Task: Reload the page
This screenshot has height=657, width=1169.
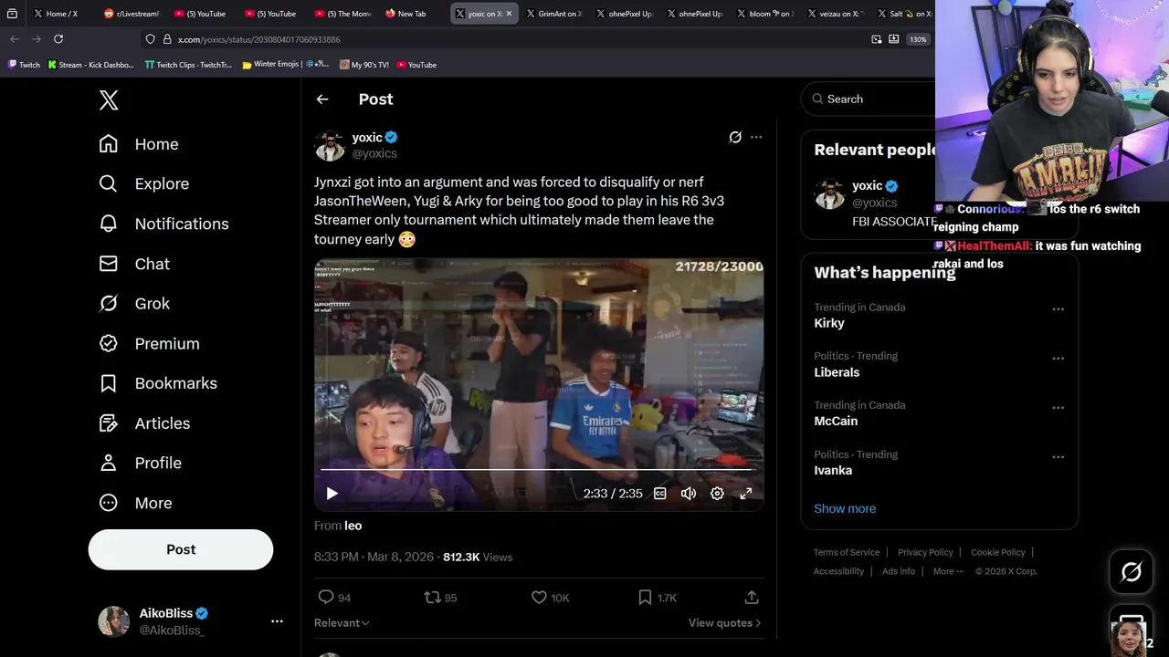Action: point(58,39)
